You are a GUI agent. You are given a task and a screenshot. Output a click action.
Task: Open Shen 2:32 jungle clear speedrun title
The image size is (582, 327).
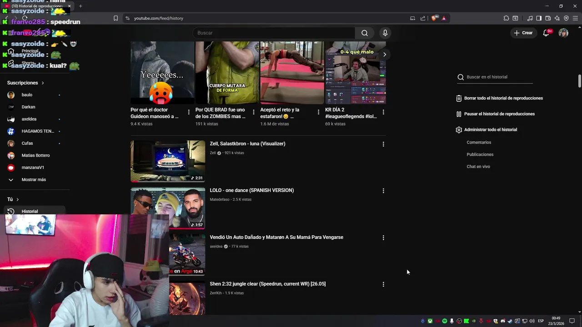coord(267,284)
